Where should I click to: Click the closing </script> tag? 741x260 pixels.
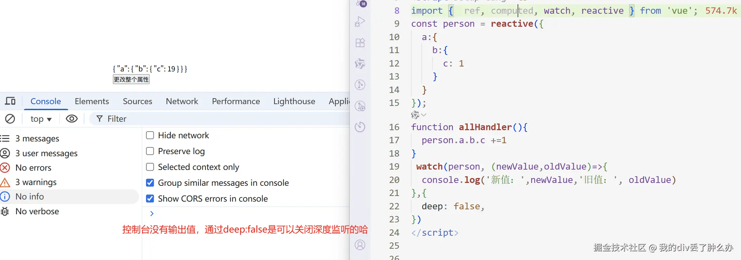(435, 233)
